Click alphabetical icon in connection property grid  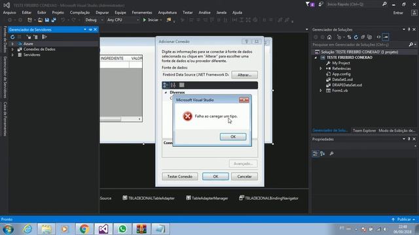click(173, 85)
